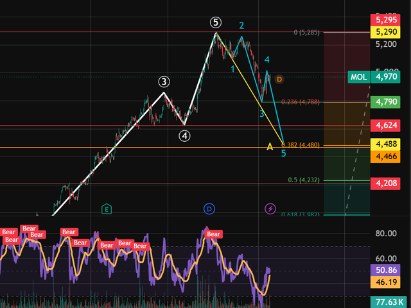Click the orange D badge beside last candle
Image resolution: width=411 pixels, height=308 pixels.
click(x=279, y=79)
